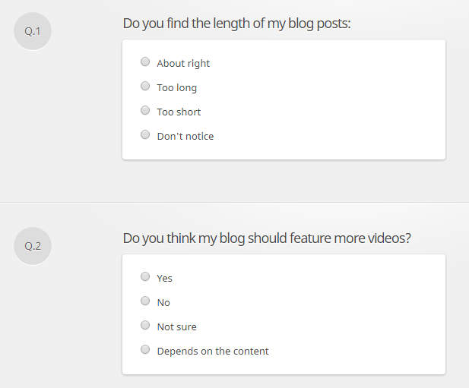Viewport: 469px width, 388px height.
Task: Click the blog post length question heading
Action: [x=236, y=24]
